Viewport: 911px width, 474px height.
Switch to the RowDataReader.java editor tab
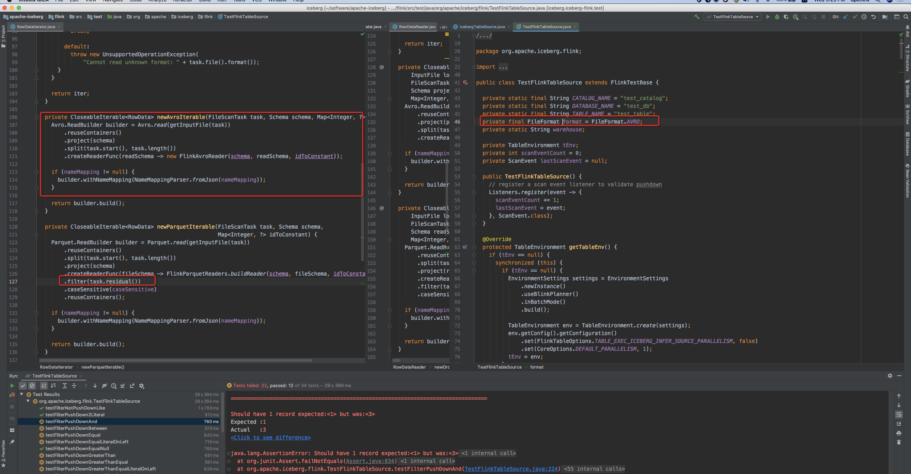pos(417,27)
